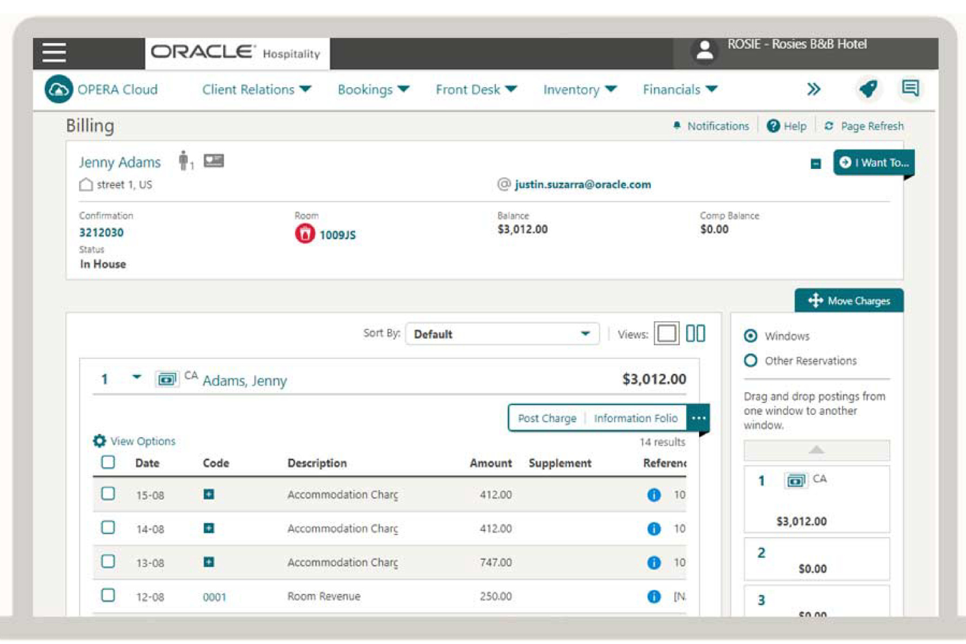Check the 15-08 Accommodation Charge row

pos(108,494)
